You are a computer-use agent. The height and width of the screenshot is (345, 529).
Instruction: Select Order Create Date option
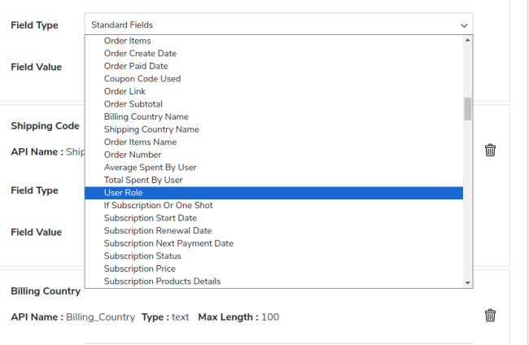140,54
